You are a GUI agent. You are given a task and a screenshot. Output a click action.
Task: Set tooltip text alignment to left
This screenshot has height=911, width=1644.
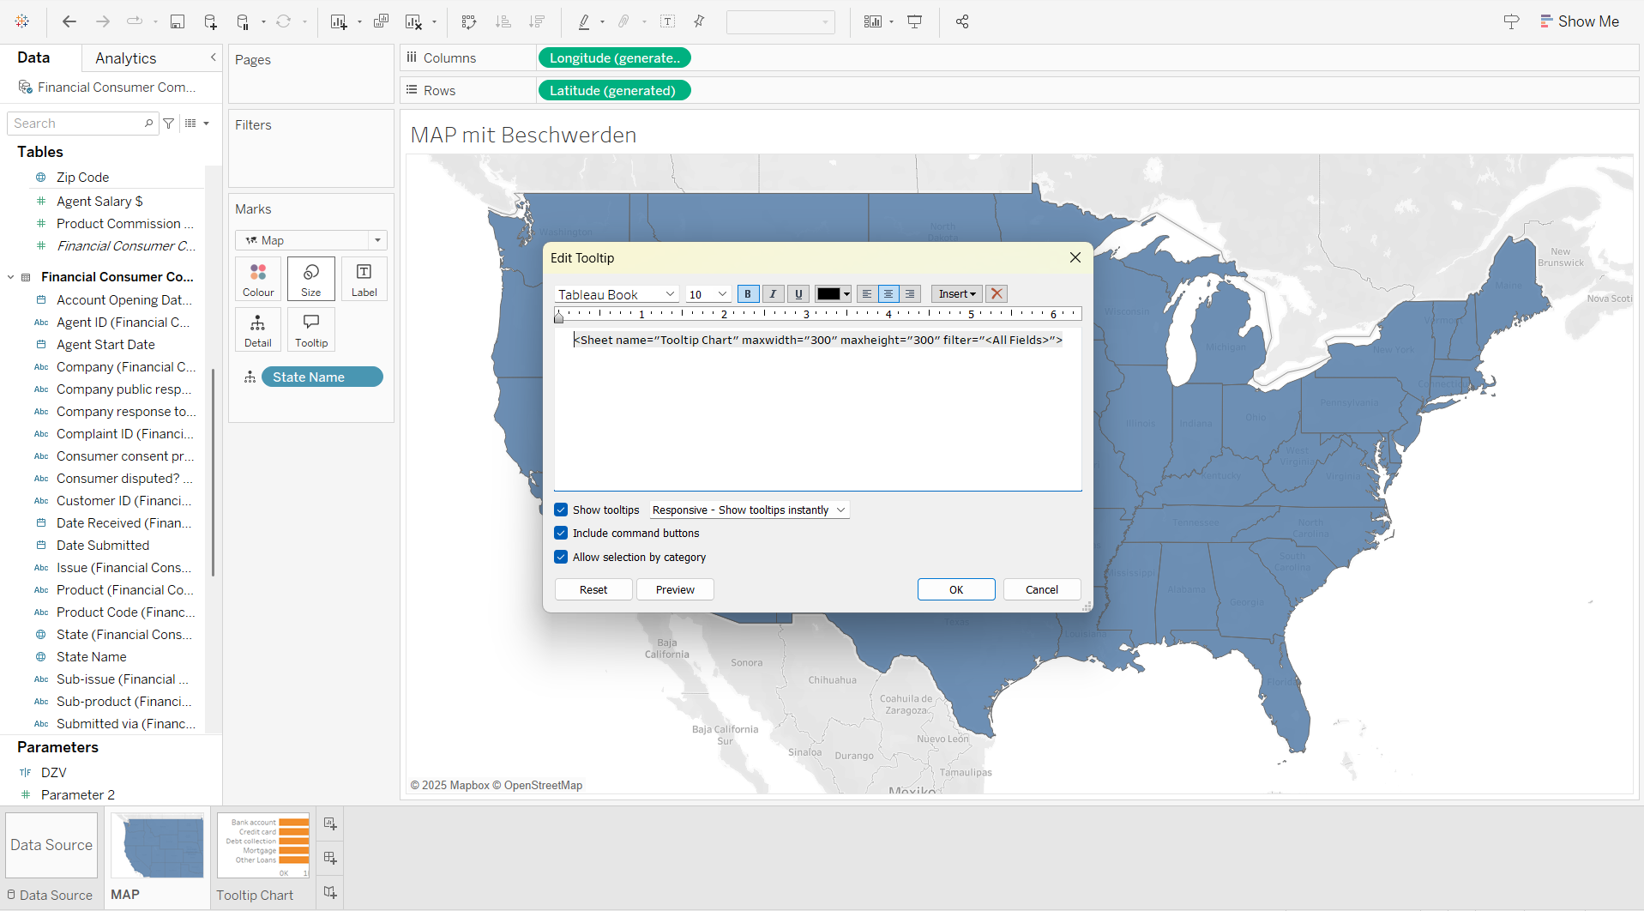click(867, 293)
